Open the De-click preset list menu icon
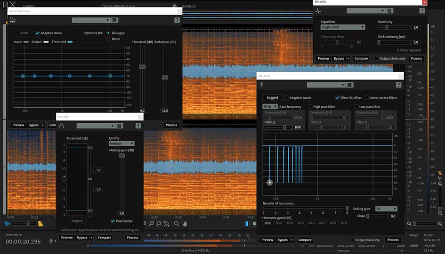Viewport: 445px width, 254px height. [x=389, y=11]
